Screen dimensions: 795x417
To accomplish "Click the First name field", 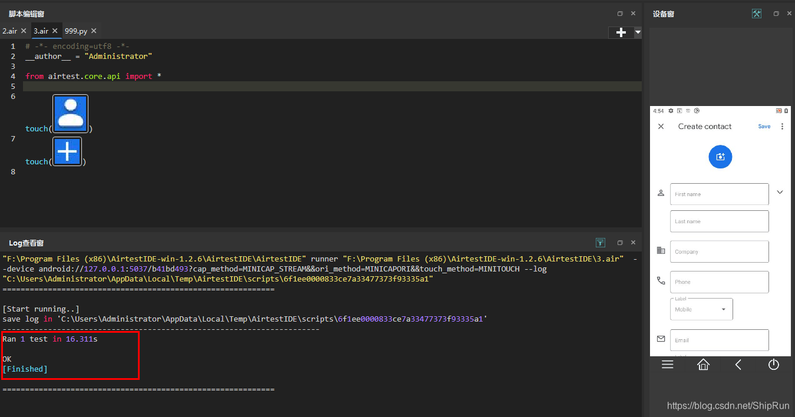I will point(720,194).
